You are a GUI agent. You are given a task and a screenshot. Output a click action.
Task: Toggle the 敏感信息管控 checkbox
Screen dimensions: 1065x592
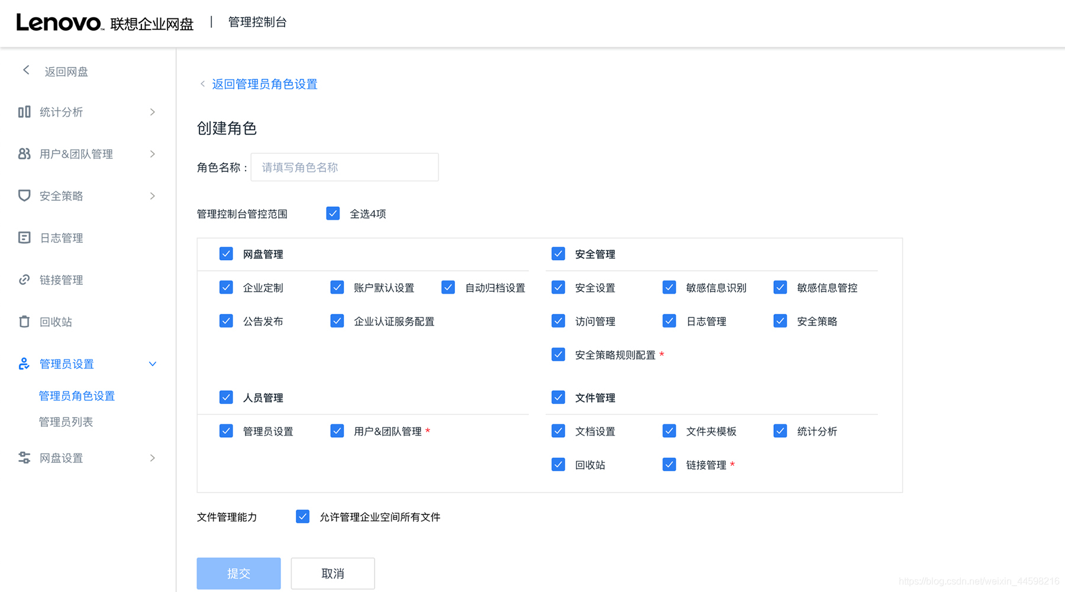pyautogui.click(x=780, y=287)
